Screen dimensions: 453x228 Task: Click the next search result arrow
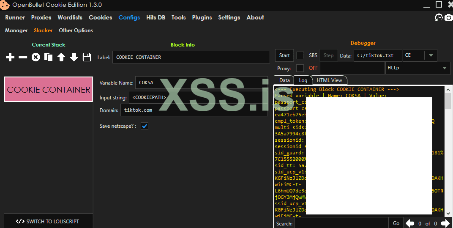click(445, 223)
